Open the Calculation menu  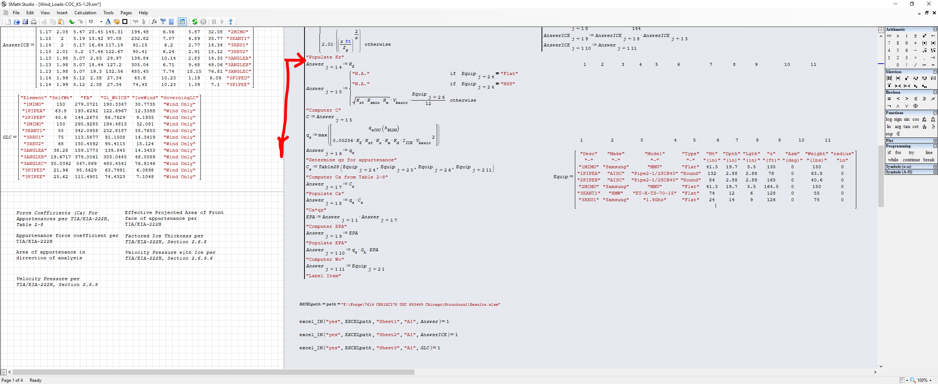pos(85,13)
